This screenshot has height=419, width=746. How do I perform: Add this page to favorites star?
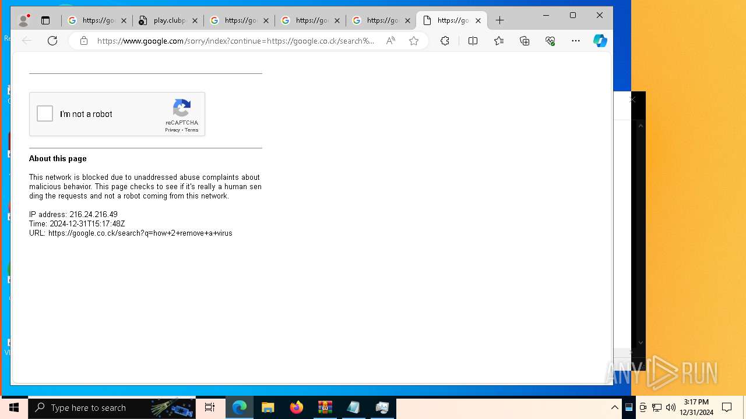(x=414, y=41)
